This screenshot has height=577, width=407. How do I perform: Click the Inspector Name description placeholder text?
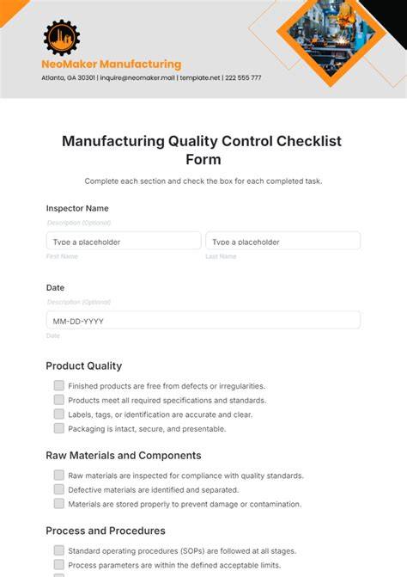(79, 223)
